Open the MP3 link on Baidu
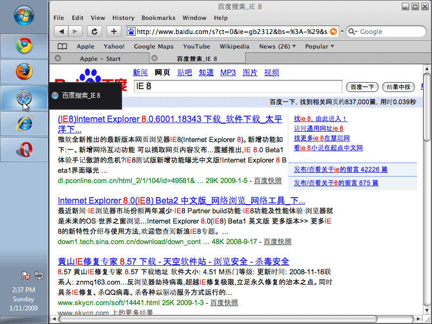 point(228,72)
